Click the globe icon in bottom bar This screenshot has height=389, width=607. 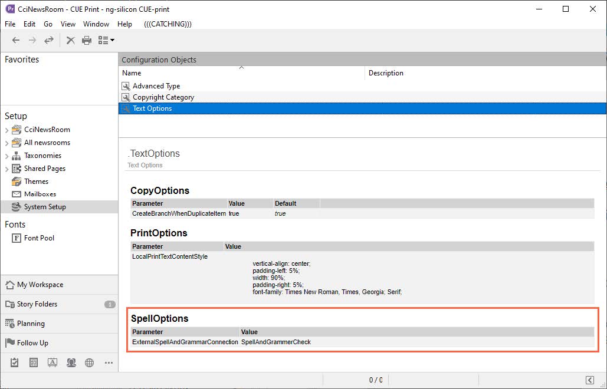click(89, 362)
